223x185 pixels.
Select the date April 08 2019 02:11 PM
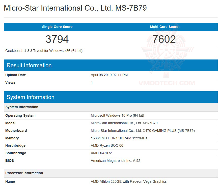click(109, 75)
